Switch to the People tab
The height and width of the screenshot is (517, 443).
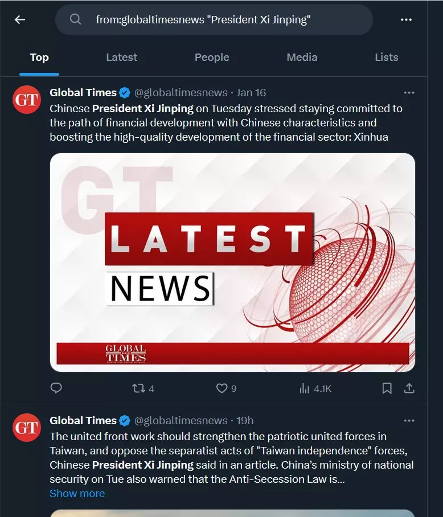coord(212,58)
